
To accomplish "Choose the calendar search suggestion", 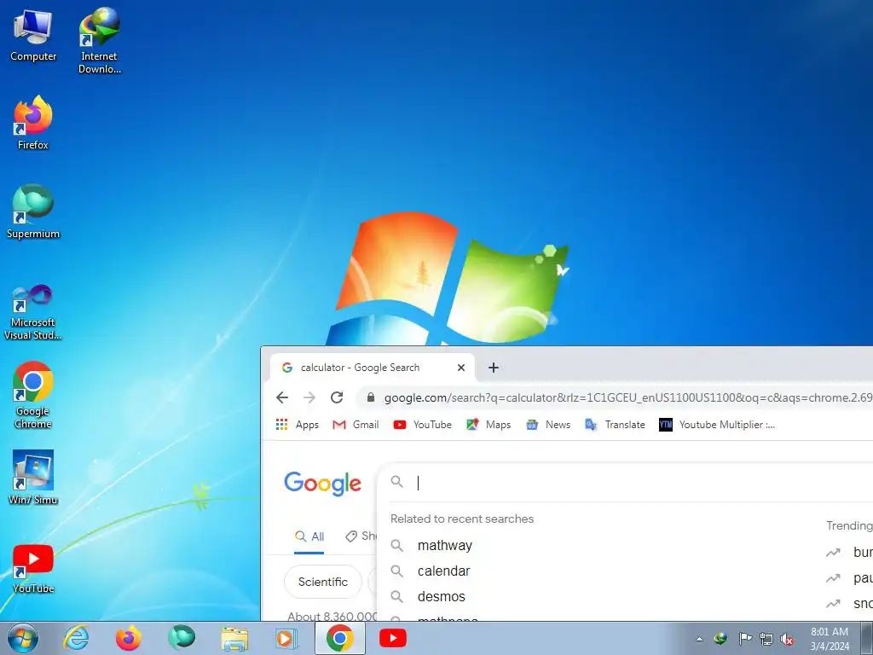I will click(x=443, y=571).
